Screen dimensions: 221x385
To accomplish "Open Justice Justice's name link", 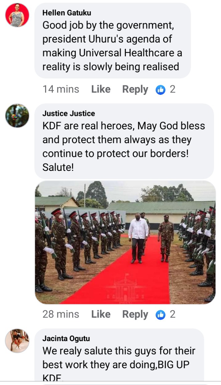I will tap(69, 114).
